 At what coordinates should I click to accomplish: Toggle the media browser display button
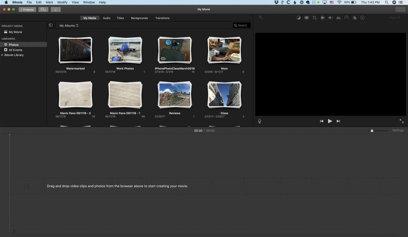point(43,10)
